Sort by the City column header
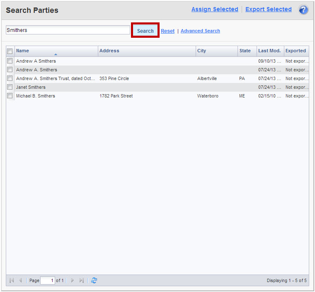The height and width of the screenshot is (292, 315). tap(217, 51)
